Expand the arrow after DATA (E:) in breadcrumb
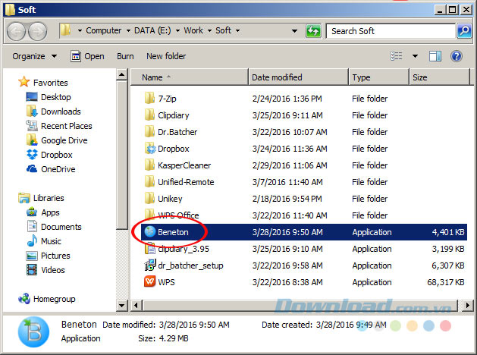Viewport: 477px width, 355px height. pos(177,31)
